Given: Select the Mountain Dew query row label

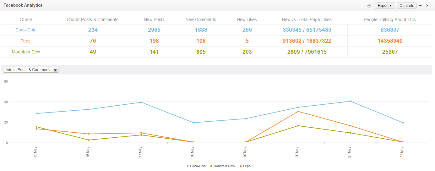Looking at the screenshot, I should point(26,52).
